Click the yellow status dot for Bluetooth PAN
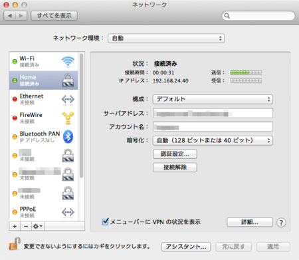This screenshot has height=260, width=299. [15, 137]
